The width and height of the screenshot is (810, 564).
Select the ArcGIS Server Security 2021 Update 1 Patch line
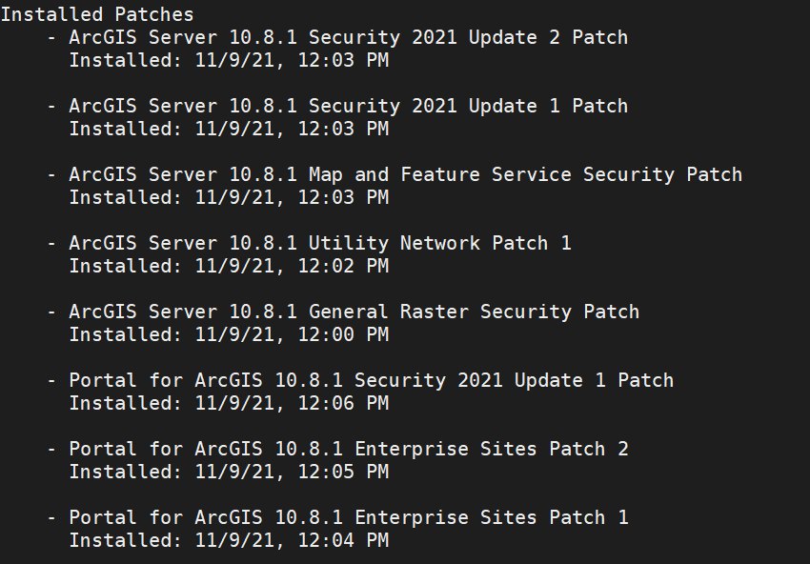pyautogui.click(x=348, y=106)
